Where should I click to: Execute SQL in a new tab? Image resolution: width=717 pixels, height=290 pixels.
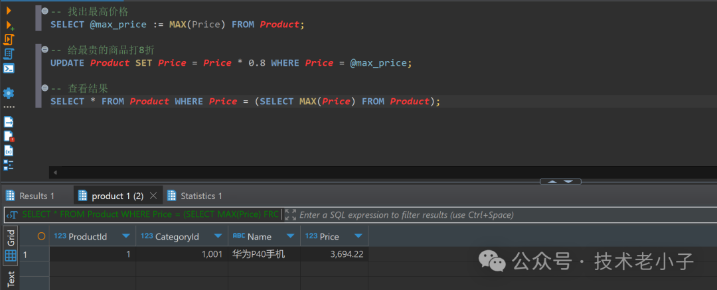point(9,25)
